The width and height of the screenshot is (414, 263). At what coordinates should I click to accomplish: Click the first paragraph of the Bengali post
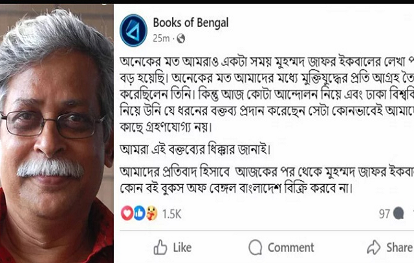point(267,95)
